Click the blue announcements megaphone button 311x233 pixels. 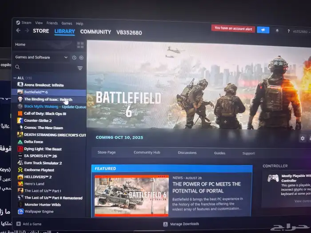pyautogui.click(x=263, y=30)
